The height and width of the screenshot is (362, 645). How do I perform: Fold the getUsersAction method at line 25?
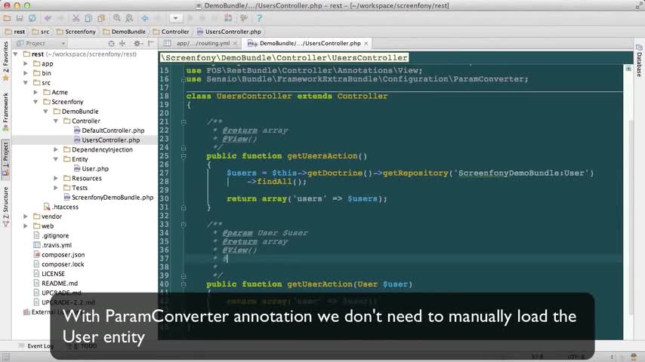[184, 156]
